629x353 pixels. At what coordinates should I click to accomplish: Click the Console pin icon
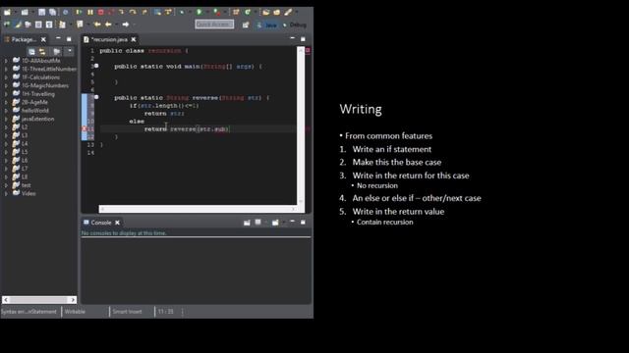247,223
